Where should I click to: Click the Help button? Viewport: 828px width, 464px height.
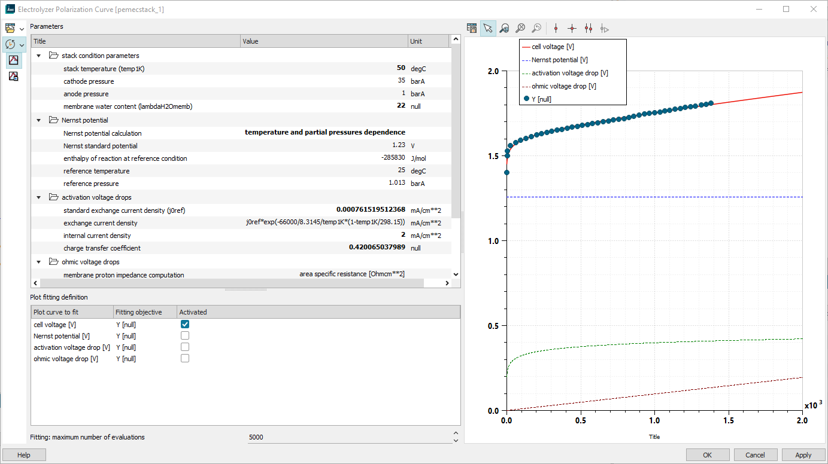click(x=24, y=455)
